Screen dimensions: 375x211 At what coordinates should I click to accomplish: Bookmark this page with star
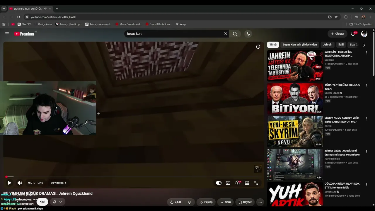tap(336, 17)
